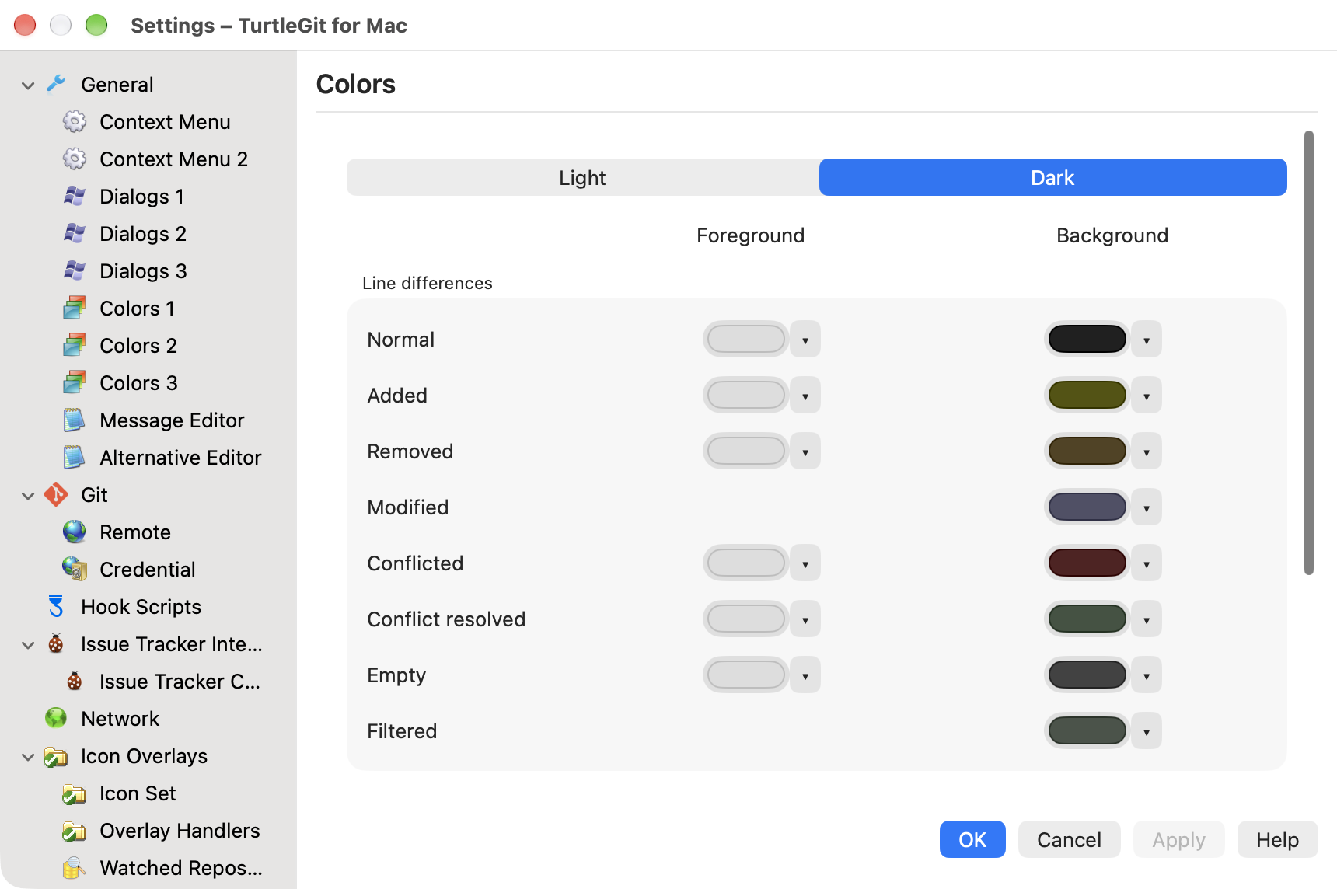
Task: Open Normal foreground color dropdown arrow
Action: point(805,340)
